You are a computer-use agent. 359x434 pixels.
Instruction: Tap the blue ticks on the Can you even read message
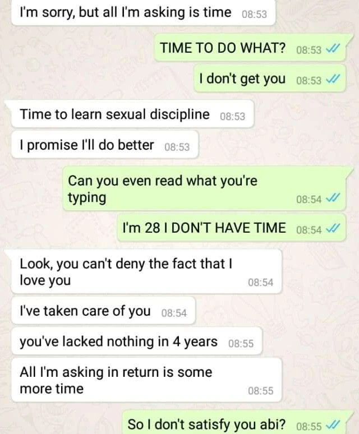[x=332, y=198]
